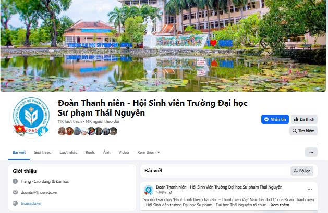Visit the tnue.edu.vn website link
328x213 pixels.
(x=31, y=203)
